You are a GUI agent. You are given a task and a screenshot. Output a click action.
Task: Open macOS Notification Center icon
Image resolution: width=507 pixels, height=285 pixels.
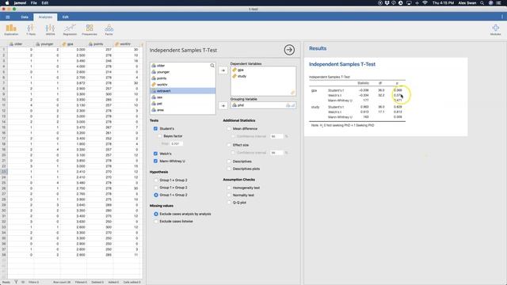pyautogui.click(x=498, y=3)
